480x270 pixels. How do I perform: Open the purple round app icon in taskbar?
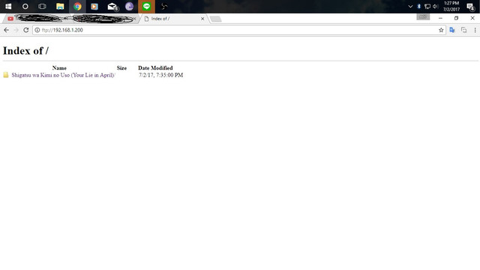(x=129, y=7)
